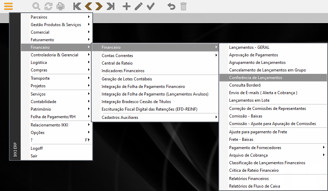Click the trash delete icon
The image size is (328, 191).
[183, 6]
